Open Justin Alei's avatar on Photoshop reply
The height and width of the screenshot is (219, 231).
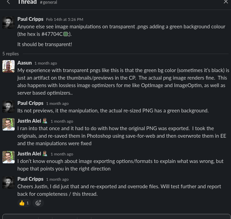point(9,124)
